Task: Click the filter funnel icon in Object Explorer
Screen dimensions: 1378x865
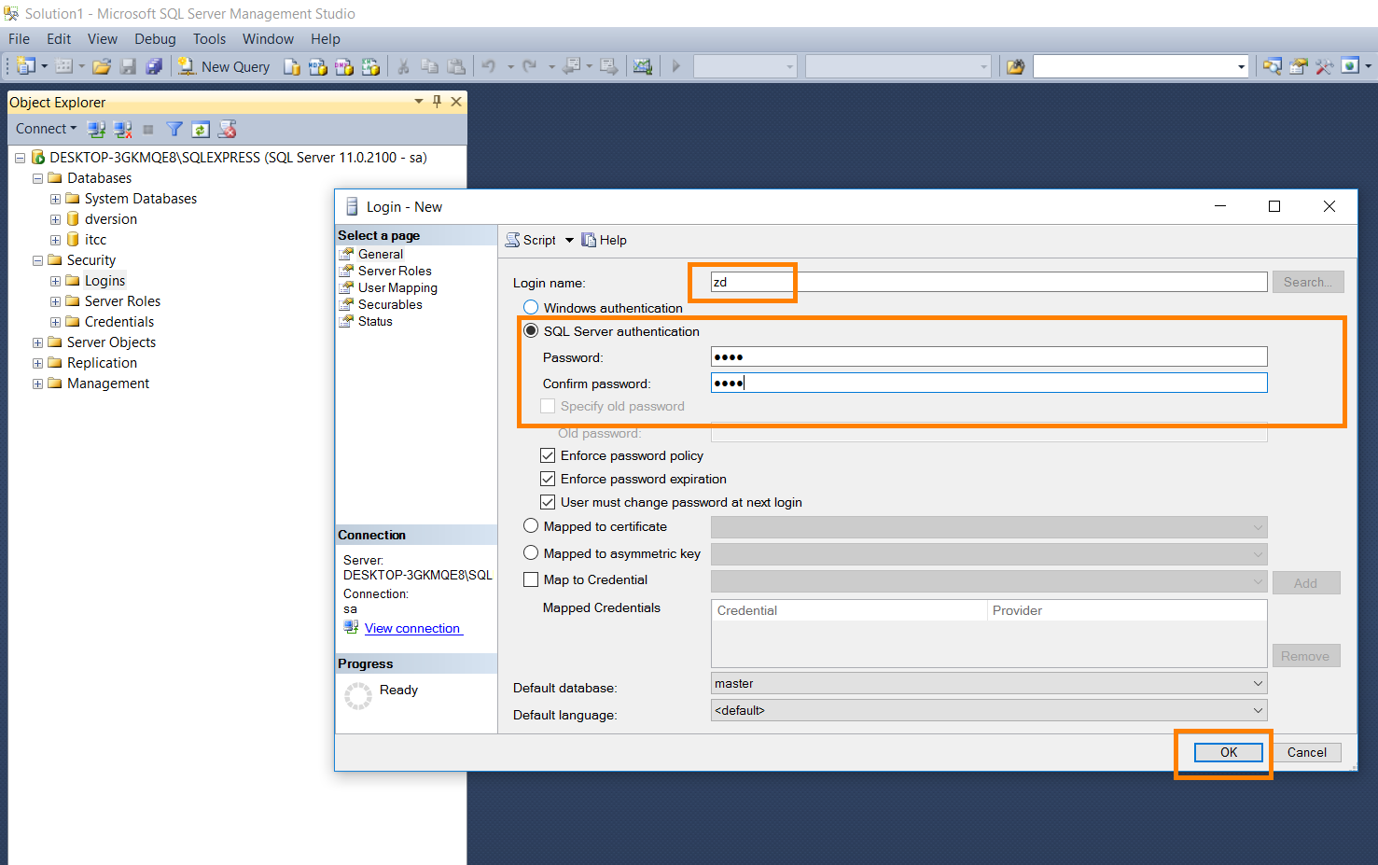Action: 174,129
